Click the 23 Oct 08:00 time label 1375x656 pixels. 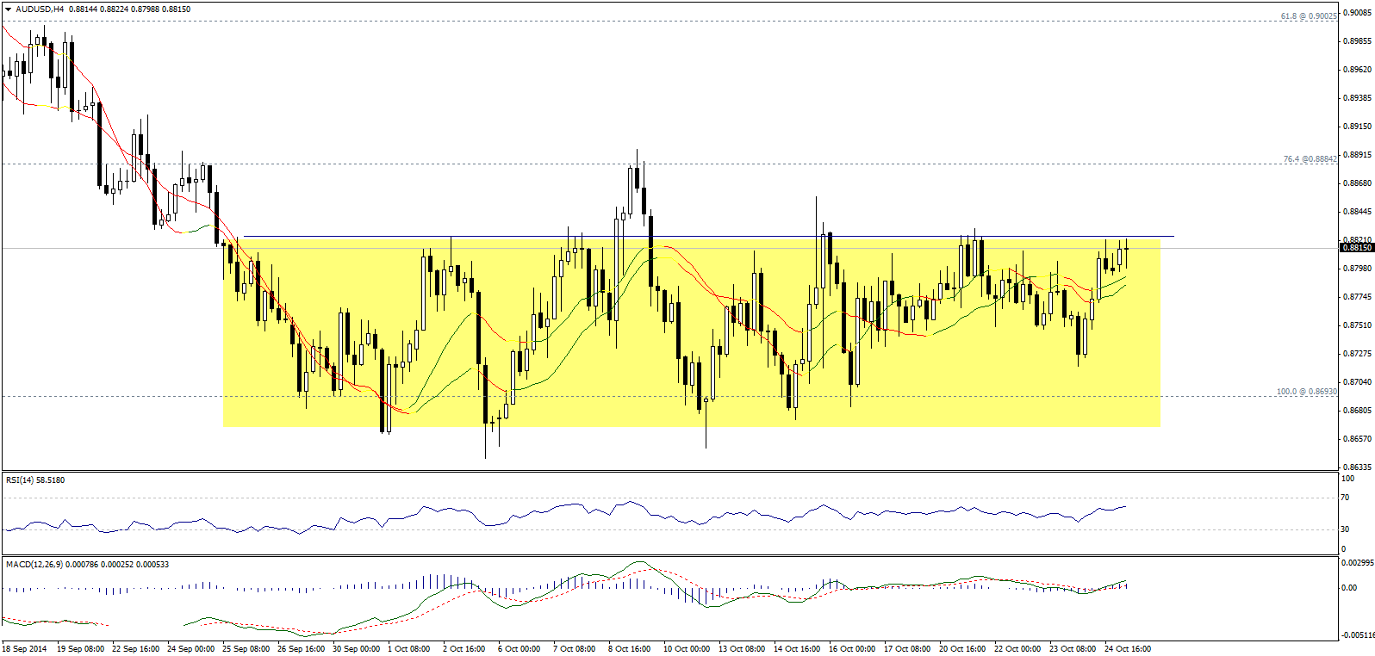coord(1073,649)
